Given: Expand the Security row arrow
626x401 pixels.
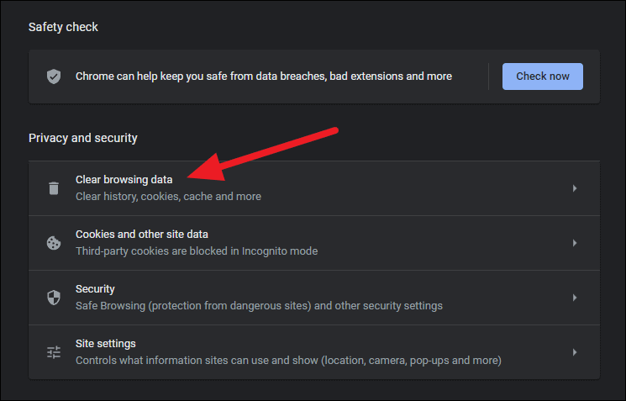Looking at the screenshot, I should (575, 298).
